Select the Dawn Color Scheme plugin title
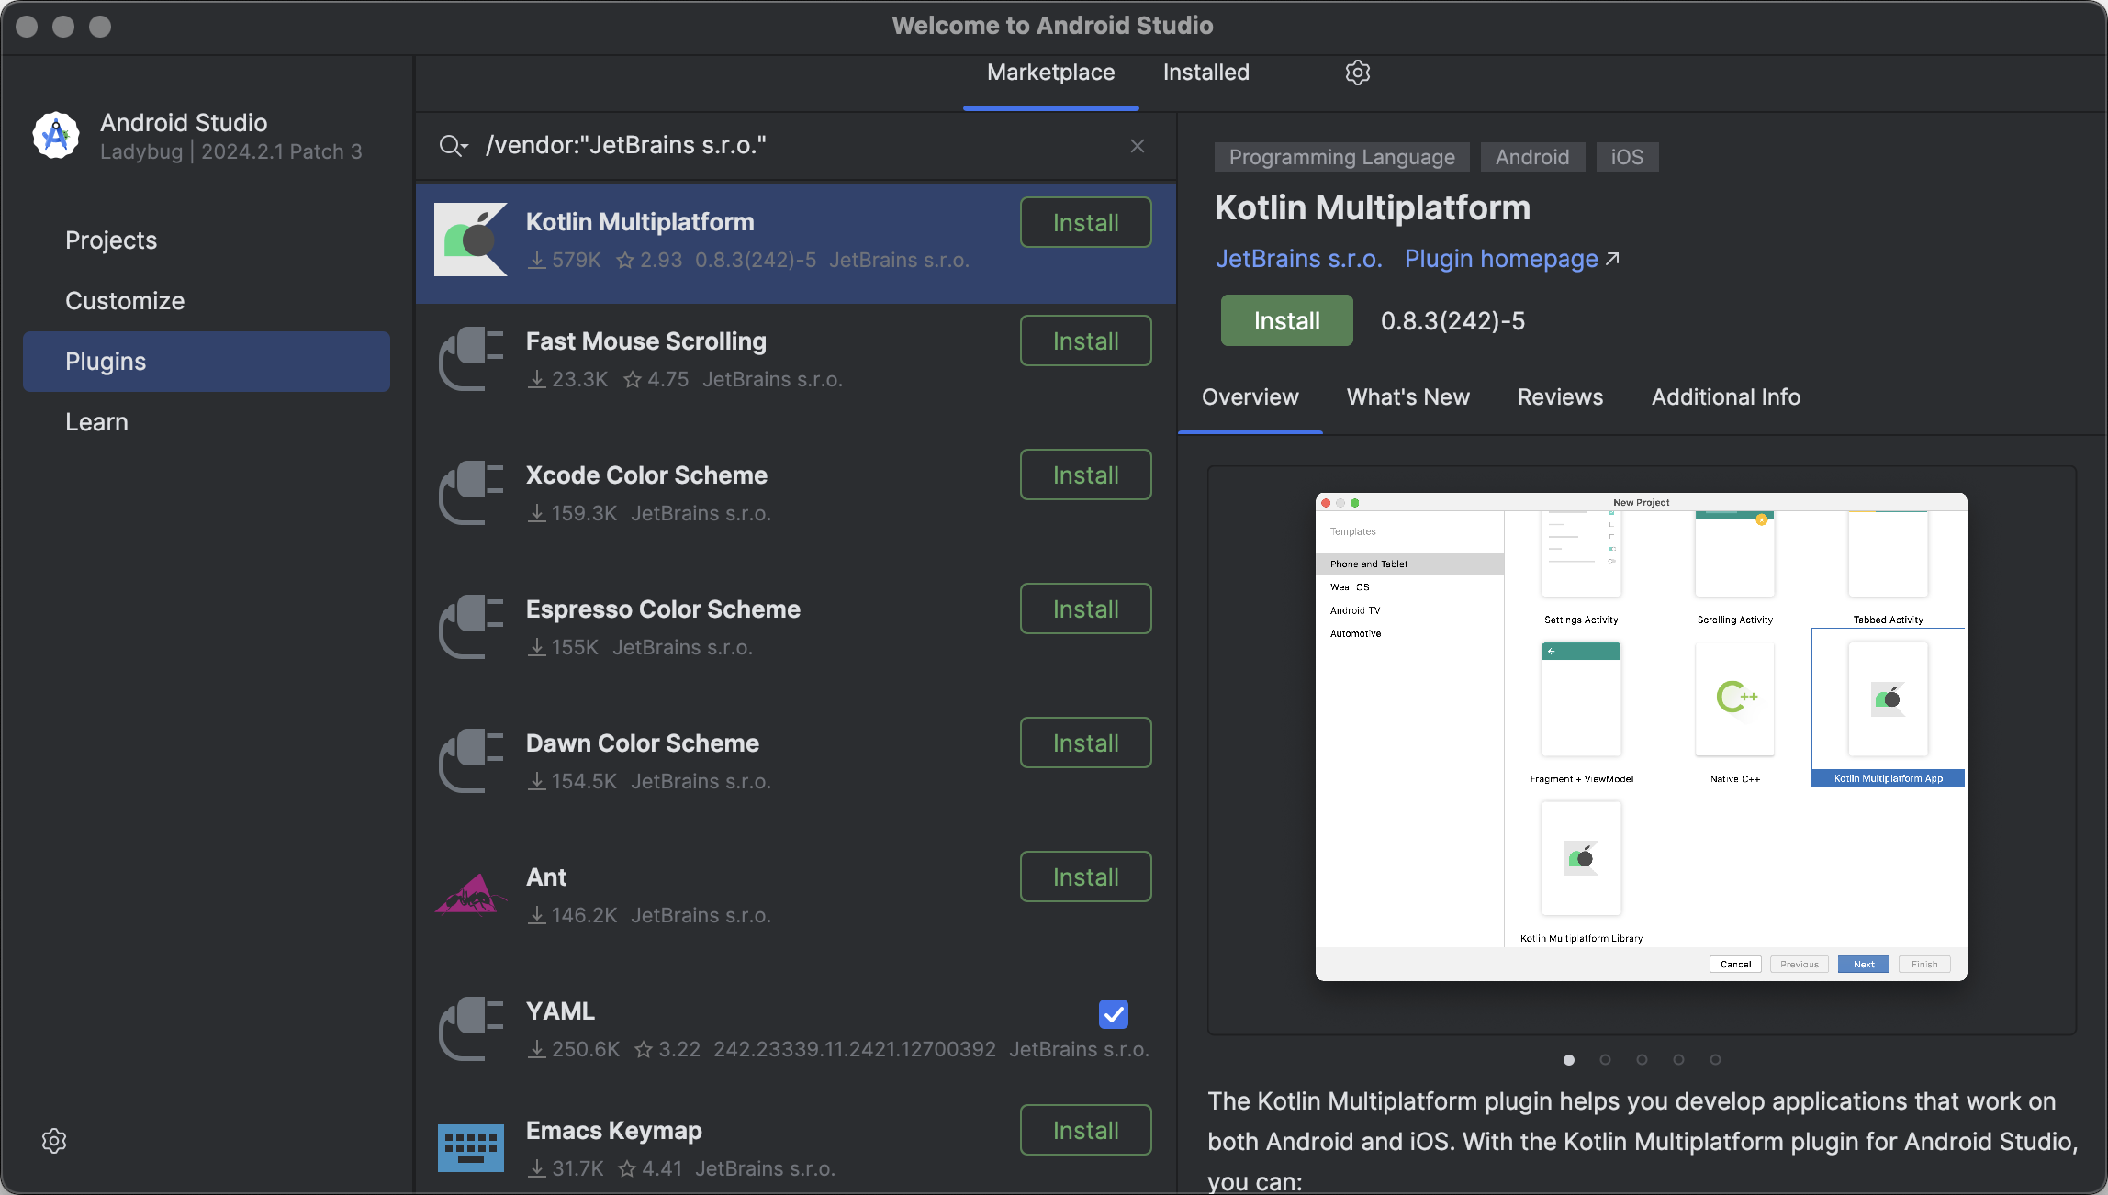 (643, 743)
